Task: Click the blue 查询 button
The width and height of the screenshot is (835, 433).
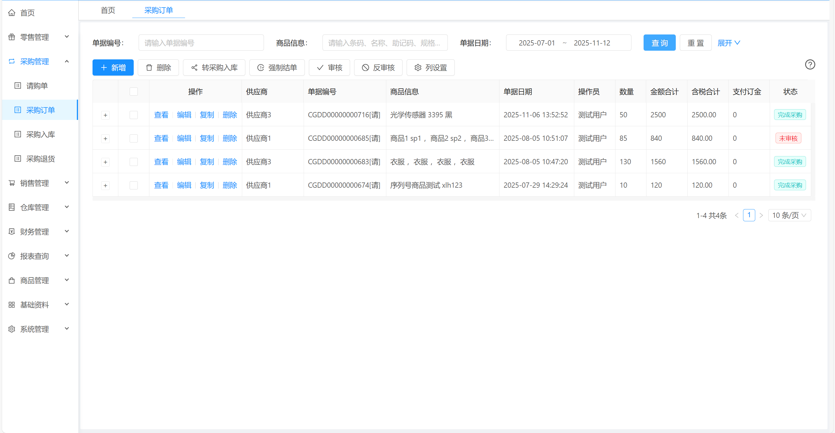Action: (x=659, y=43)
